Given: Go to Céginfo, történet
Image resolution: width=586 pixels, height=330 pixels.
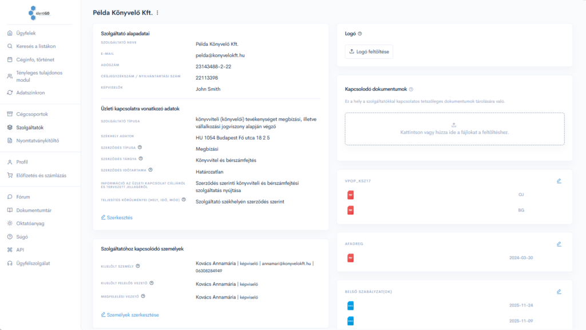Looking at the screenshot, I should click(x=35, y=59).
